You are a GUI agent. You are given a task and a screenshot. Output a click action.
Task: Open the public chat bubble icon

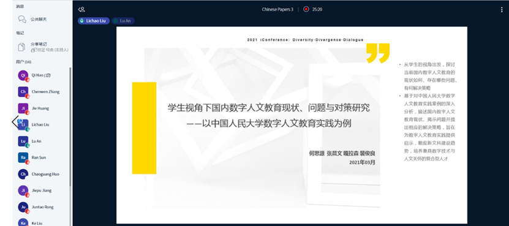pos(22,20)
